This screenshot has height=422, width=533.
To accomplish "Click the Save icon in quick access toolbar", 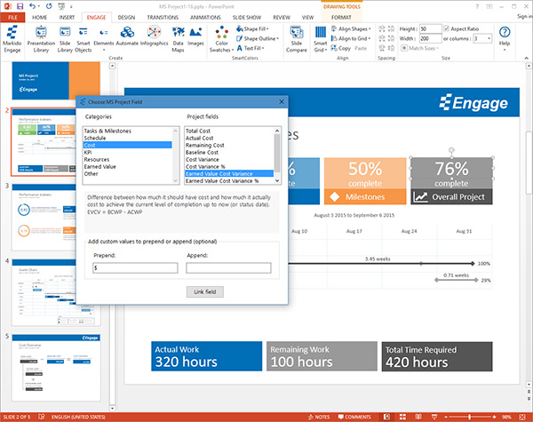I will pyautogui.click(x=20, y=6).
